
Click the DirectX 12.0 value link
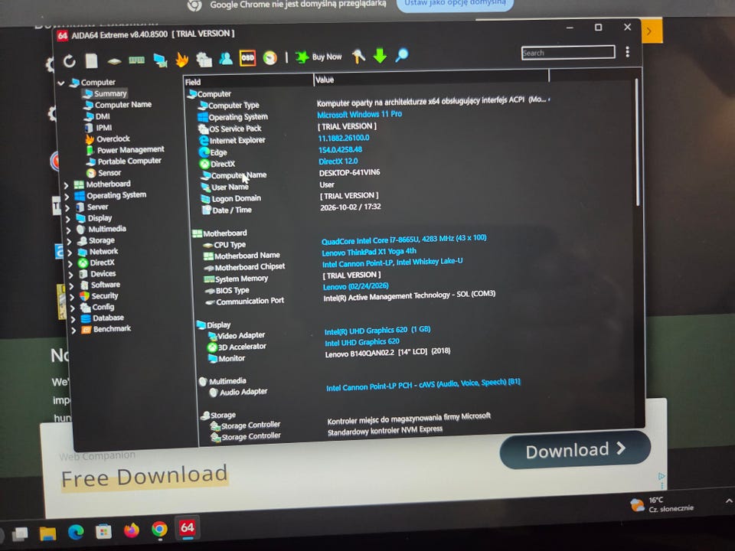338,161
